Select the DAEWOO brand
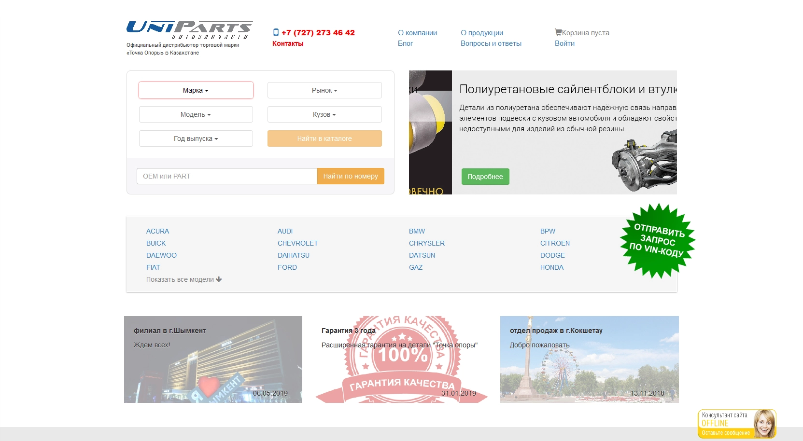803x441 pixels. [x=161, y=255]
